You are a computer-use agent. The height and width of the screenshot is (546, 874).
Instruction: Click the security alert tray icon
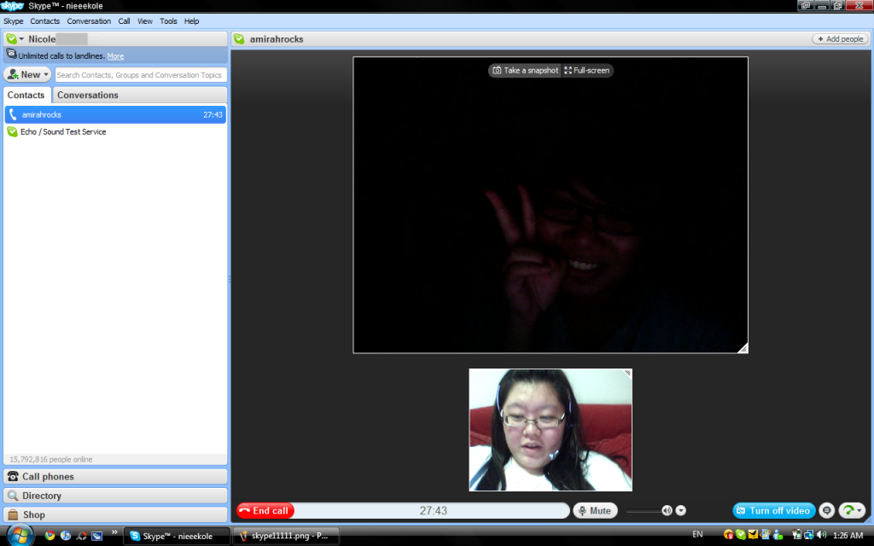pos(728,536)
